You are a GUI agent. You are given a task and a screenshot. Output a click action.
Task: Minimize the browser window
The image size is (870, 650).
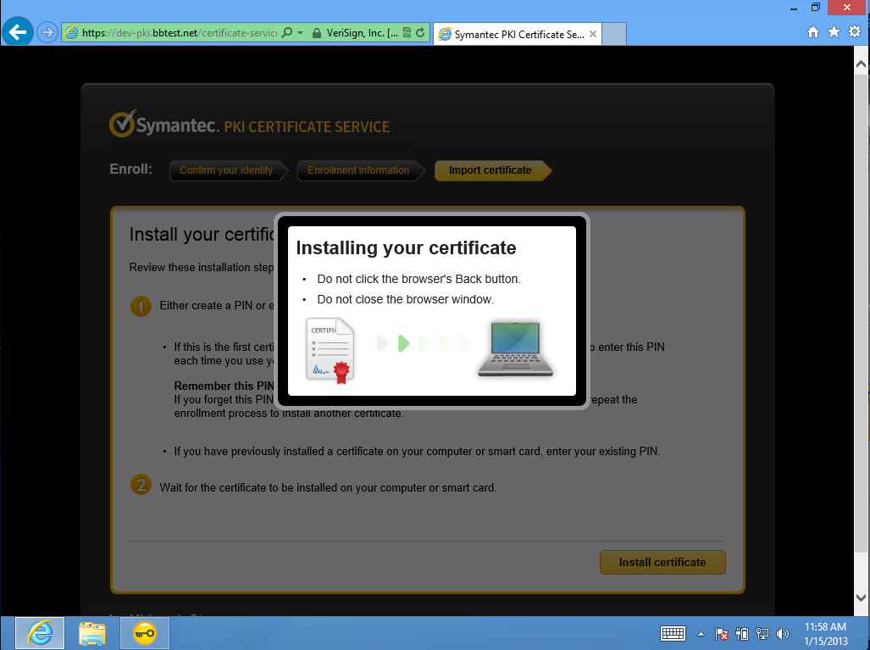(x=794, y=8)
